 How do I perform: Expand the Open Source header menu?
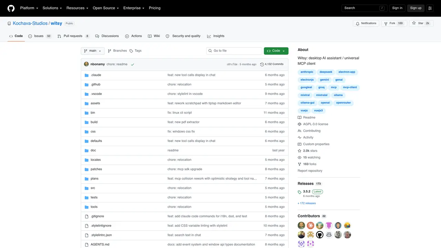[106, 8]
